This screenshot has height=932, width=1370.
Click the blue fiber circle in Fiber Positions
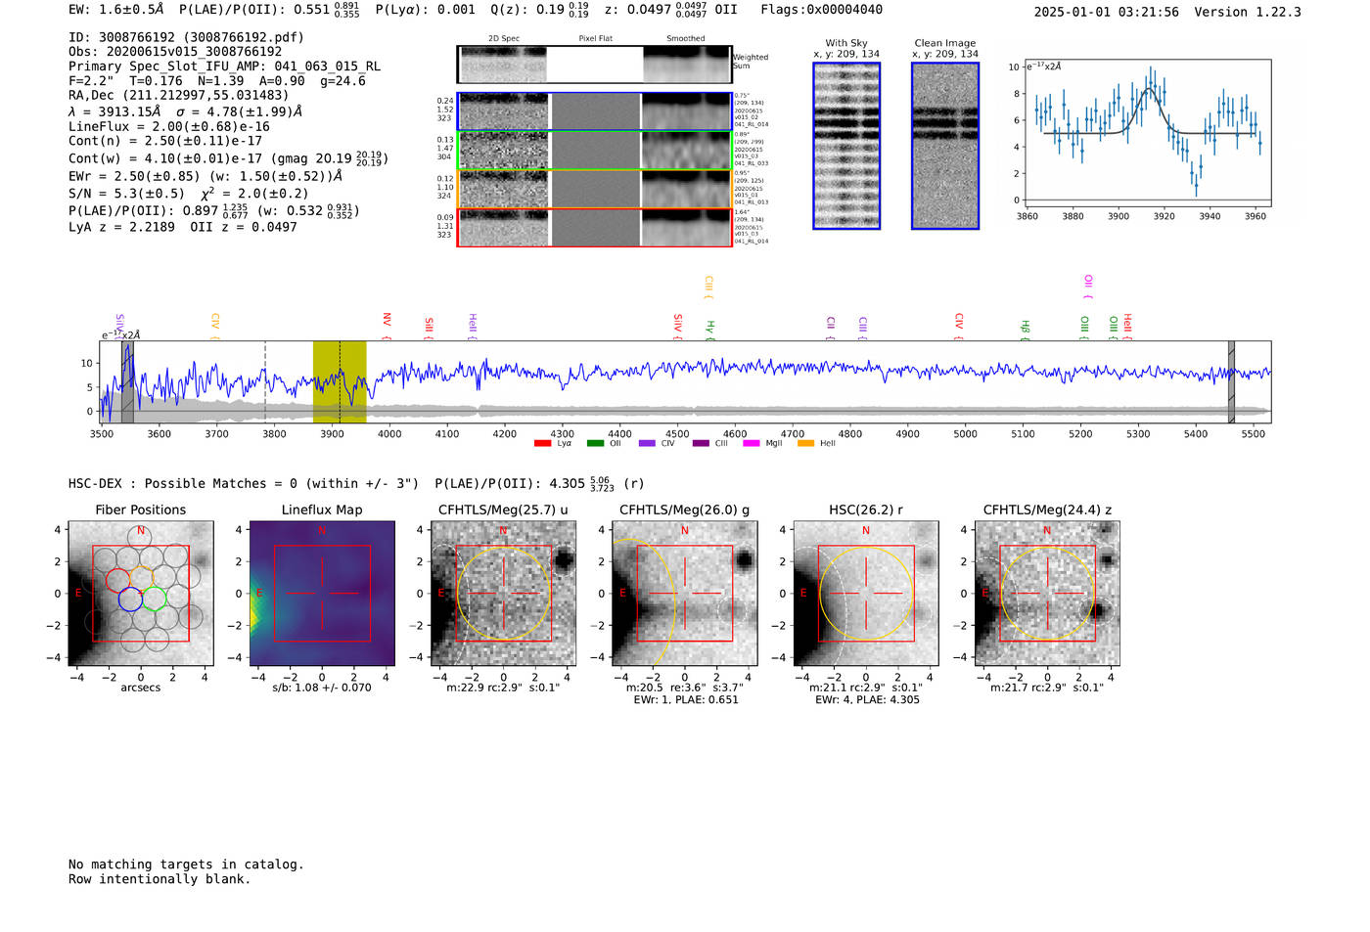click(130, 599)
